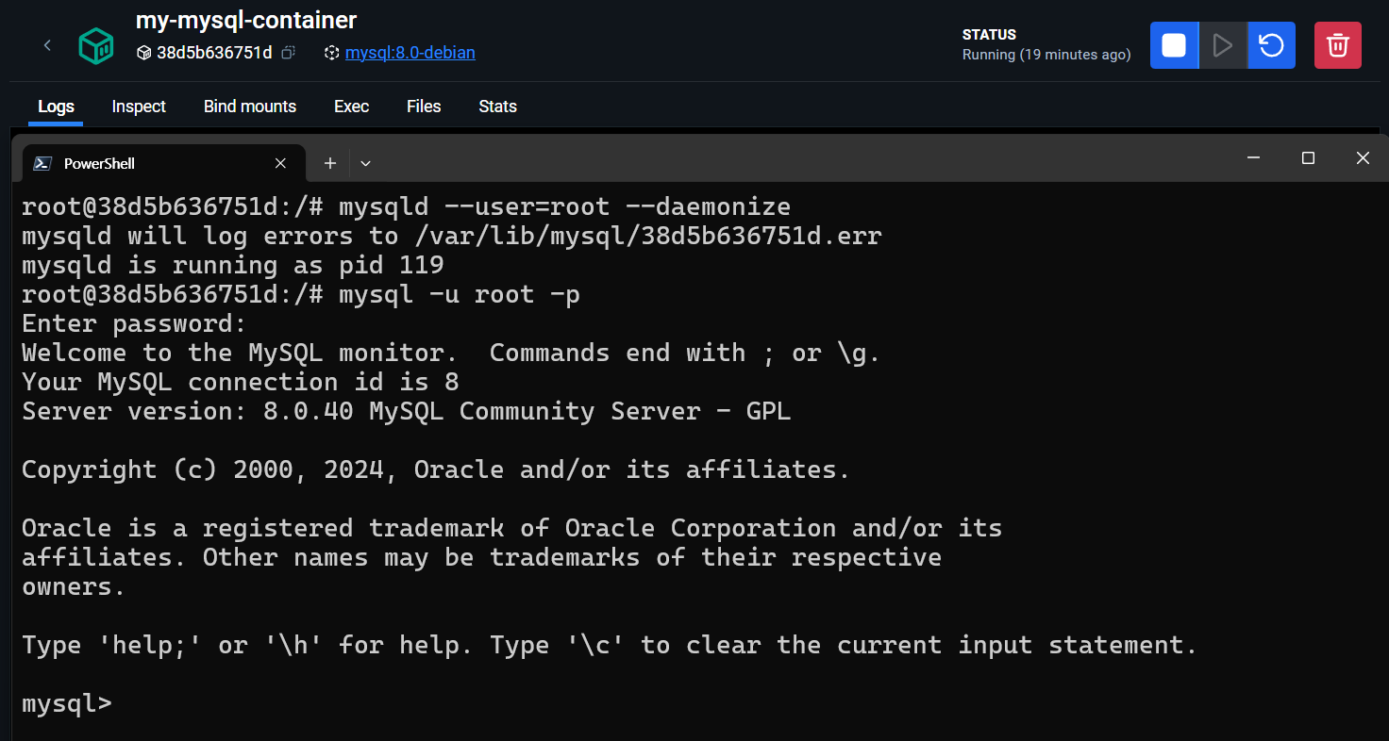
Task: Click the PowerShell icon in the tab
Action: (42, 163)
